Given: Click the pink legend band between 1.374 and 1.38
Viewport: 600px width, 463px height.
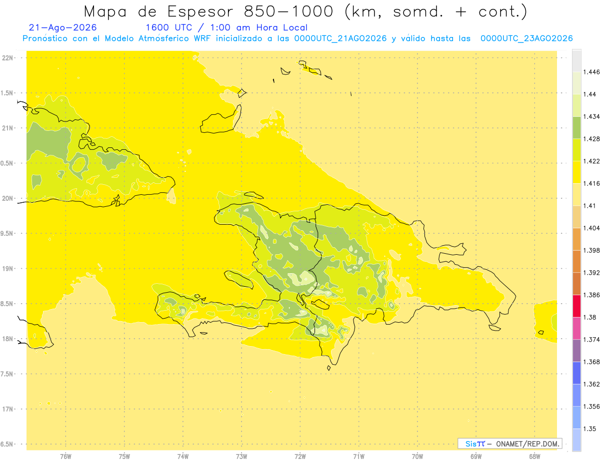Looking at the screenshot, I should click(576, 328).
